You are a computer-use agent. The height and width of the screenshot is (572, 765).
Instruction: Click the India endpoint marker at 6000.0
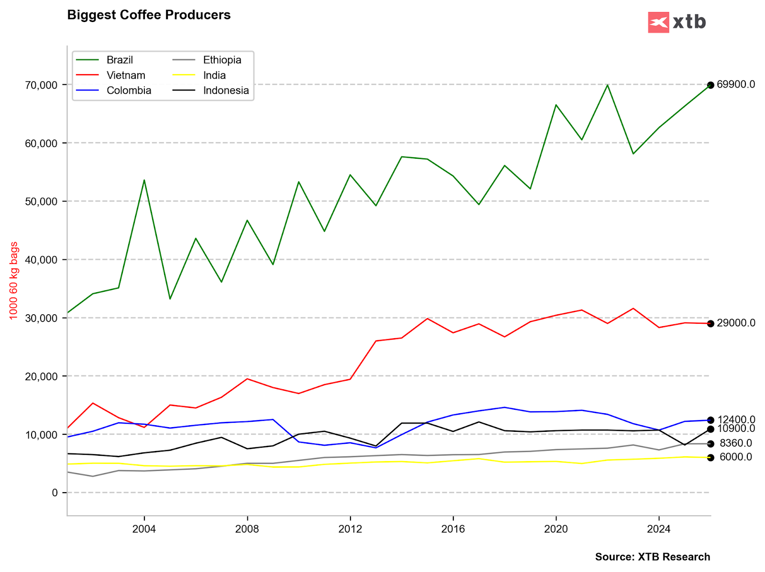(710, 458)
